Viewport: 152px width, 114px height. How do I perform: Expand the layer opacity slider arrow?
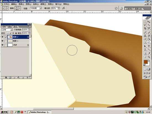tap(30, 30)
